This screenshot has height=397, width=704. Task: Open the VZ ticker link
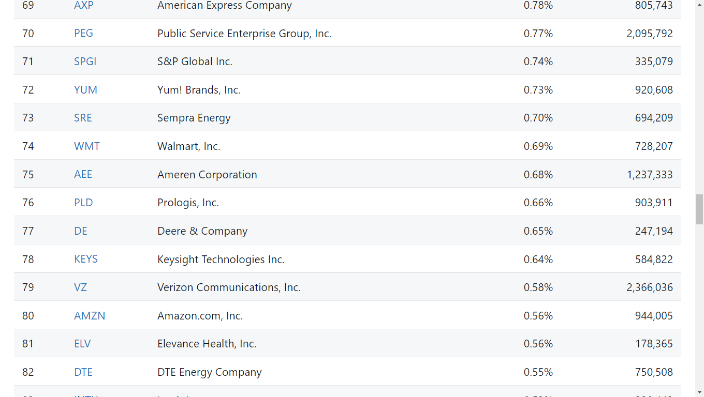click(80, 287)
